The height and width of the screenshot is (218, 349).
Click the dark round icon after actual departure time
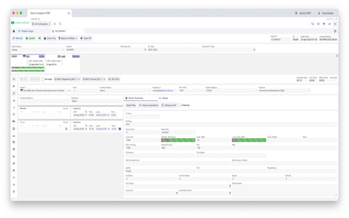pyautogui.click(x=120, y=129)
